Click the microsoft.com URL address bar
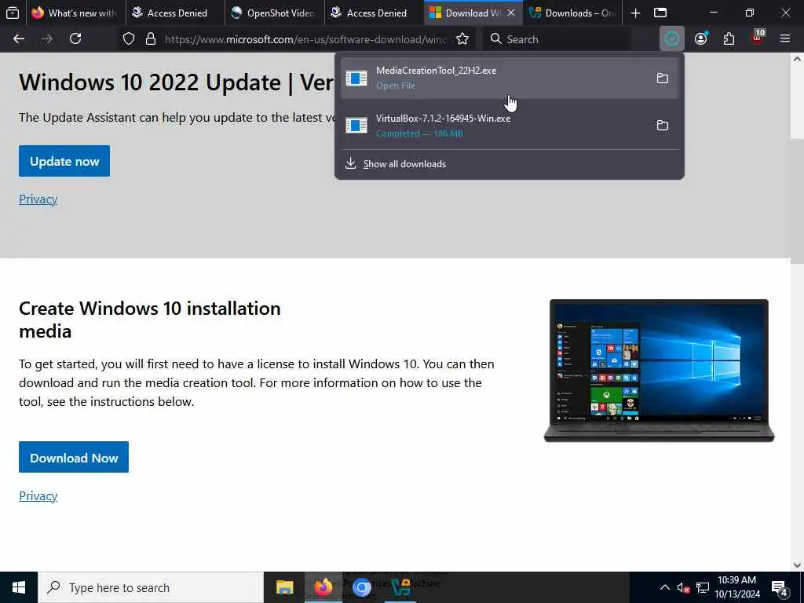The height and width of the screenshot is (603, 804). point(305,39)
